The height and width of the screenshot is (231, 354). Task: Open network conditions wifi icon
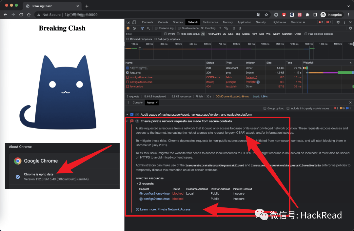click(226, 28)
